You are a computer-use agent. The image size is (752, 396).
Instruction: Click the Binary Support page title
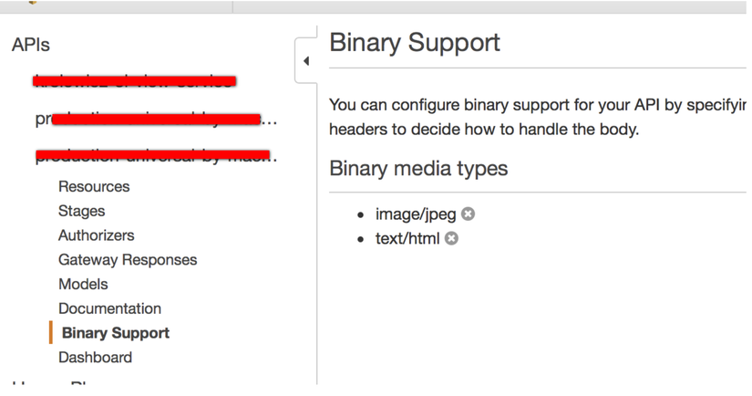tap(415, 43)
